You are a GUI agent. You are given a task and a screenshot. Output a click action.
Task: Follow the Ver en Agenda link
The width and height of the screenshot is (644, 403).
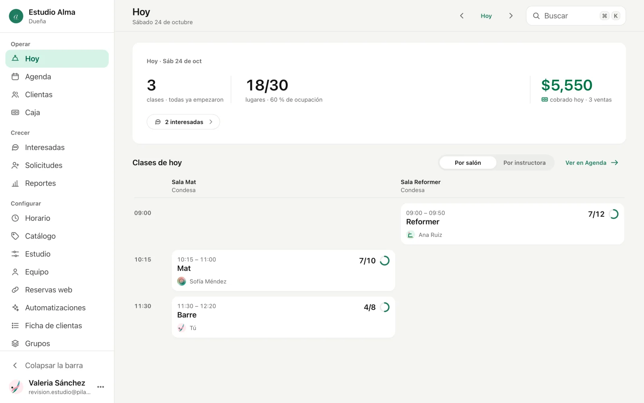click(x=592, y=163)
